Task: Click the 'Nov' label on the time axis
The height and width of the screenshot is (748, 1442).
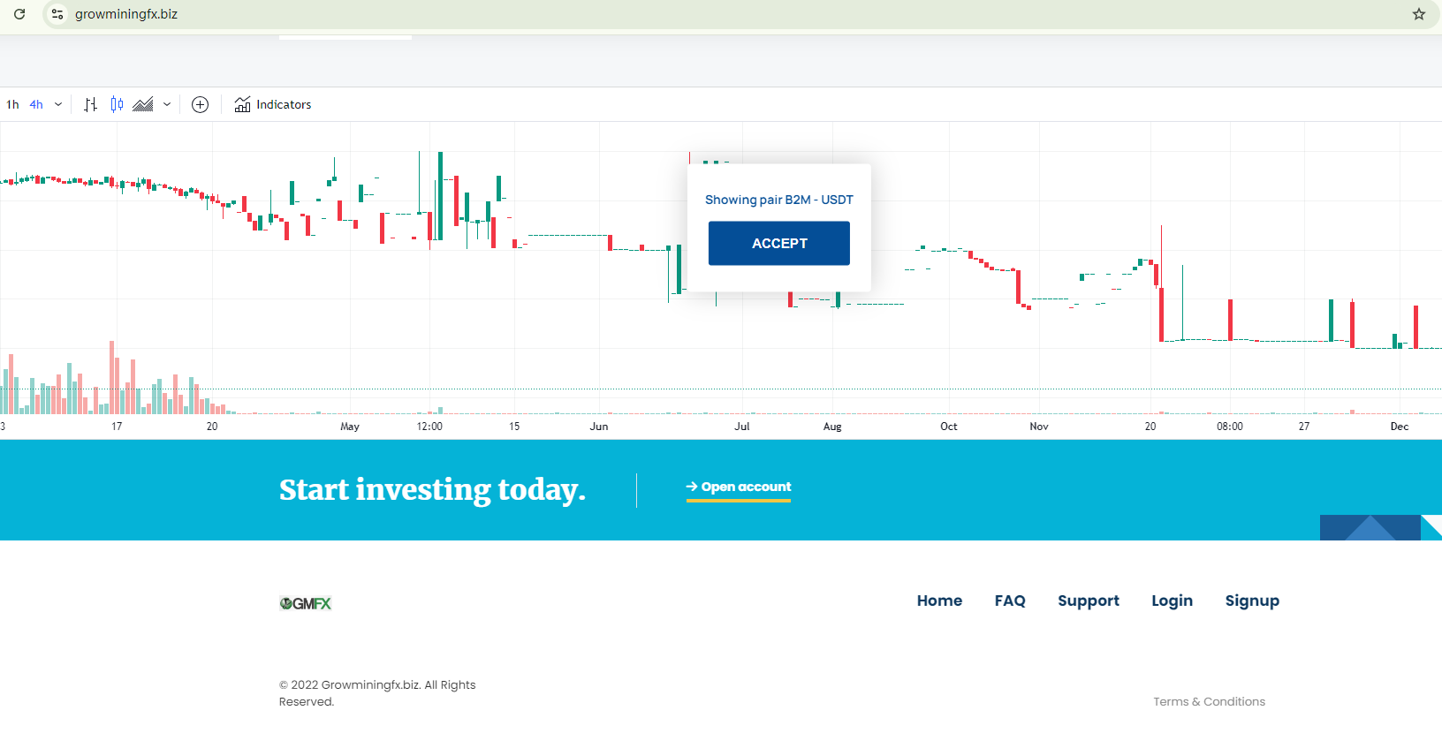Action: click(x=1039, y=427)
